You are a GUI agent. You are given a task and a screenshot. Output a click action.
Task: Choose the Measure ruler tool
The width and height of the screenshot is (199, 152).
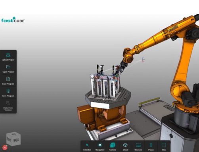tap(138, 145)
